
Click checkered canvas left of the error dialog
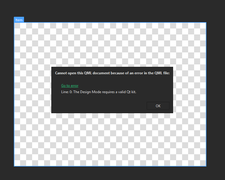(x=33, y=90)
